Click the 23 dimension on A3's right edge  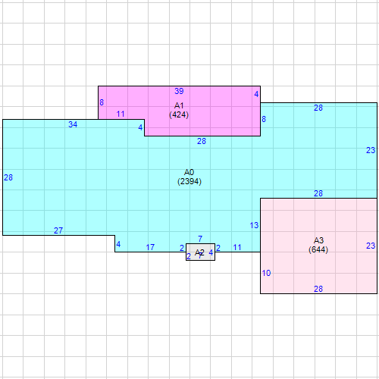point(371,246)
